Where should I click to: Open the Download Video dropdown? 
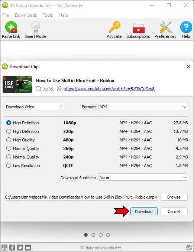pos(35,107)
